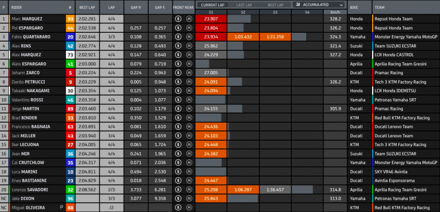Click Miguel Oliveira's rear tyre M icon
This screenshot has width=440, height=212.
188,208
